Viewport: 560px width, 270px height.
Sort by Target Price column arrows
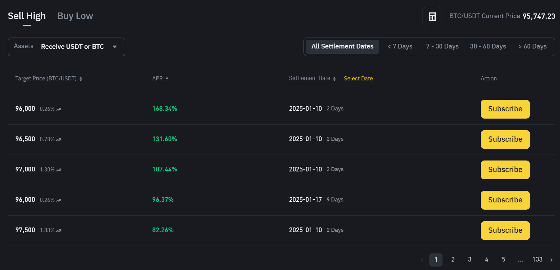click(x=81, y=79)
